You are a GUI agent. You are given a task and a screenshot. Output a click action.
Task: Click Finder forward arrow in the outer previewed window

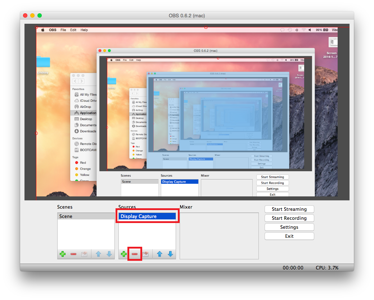coord(82,81)
